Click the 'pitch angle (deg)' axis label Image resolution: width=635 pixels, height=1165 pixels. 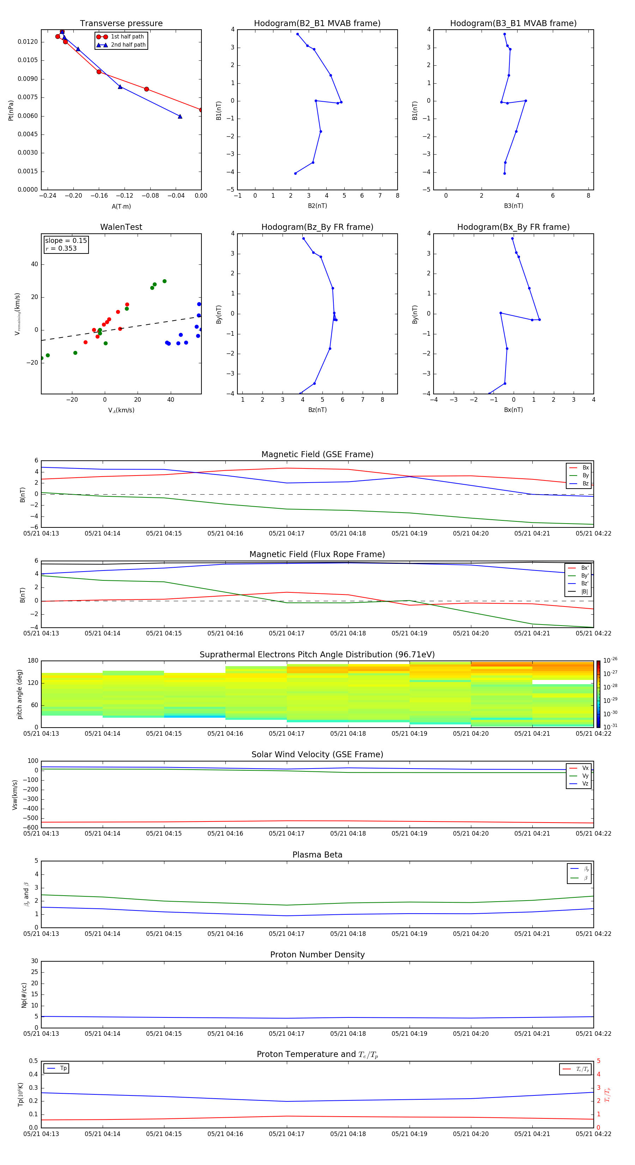[19, 694]
